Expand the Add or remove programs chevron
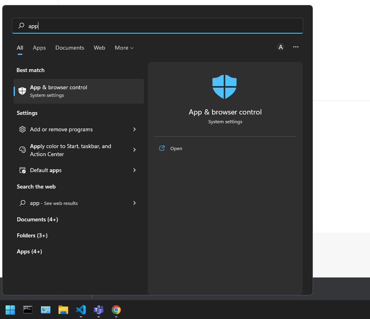The height and width of the screenshot is (319, 370). click(134, 129)
